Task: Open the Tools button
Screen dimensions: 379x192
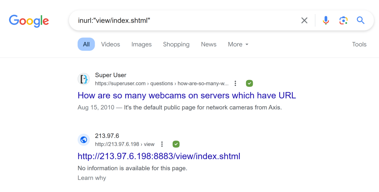Action: click(359, 44)
